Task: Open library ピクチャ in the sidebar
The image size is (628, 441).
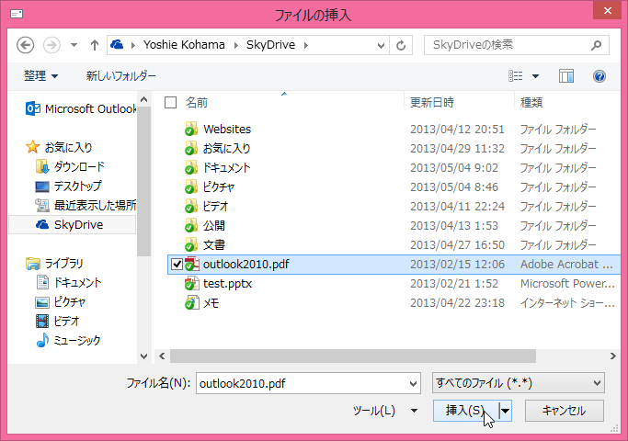Action: click(61, 301)
